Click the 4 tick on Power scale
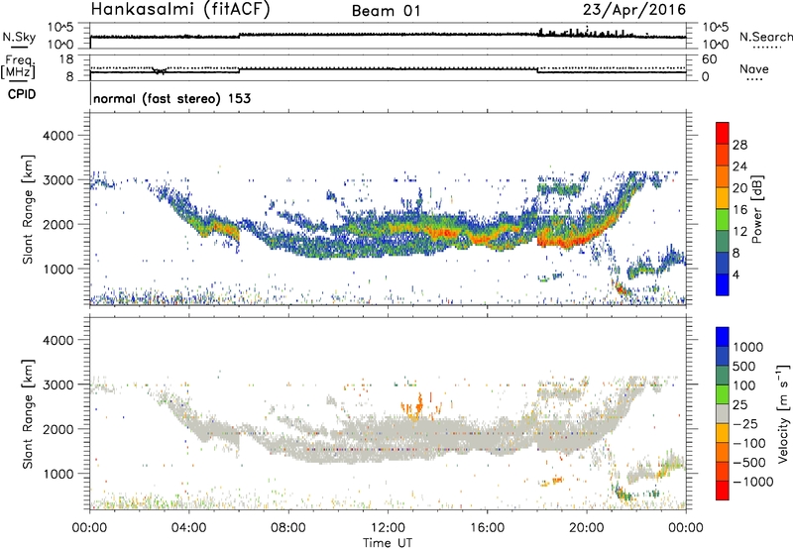The height and width of the screenshot is (549, 793). (736, 274)
